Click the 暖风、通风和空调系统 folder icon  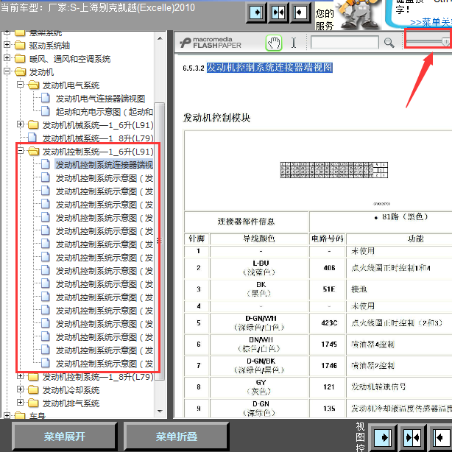[20, 58]
